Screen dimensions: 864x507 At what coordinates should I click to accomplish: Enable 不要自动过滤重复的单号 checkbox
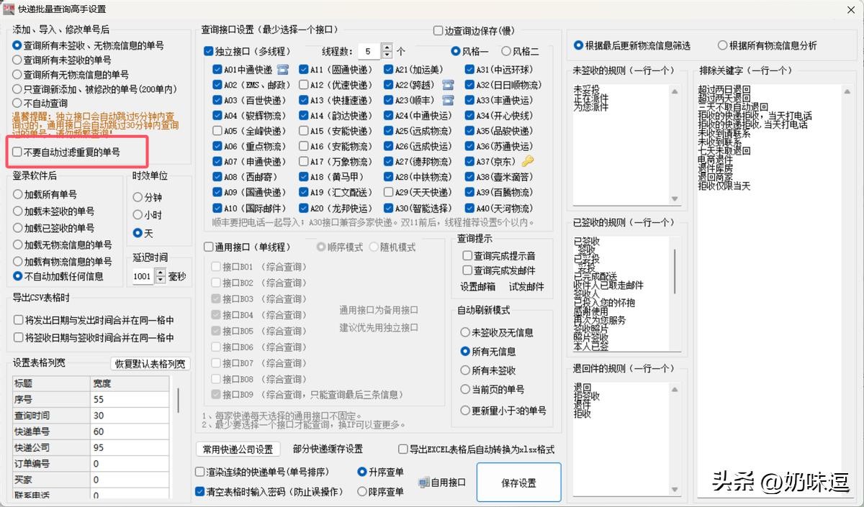pos(17,152)
